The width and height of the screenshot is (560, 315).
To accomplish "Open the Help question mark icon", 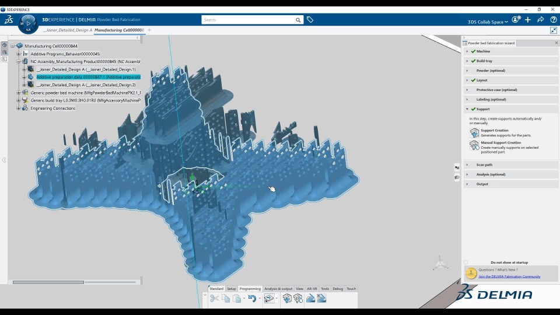I will [554, 20].
